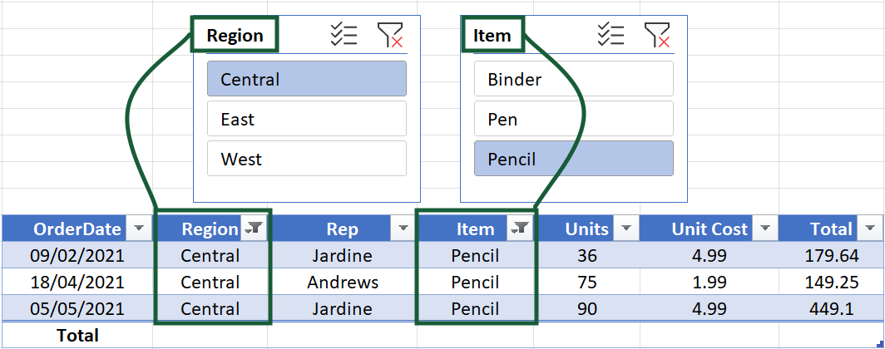This screenshot has height=349, width=885.
Task: Select the cell with value 449.1
Action: tap(832, 309)
